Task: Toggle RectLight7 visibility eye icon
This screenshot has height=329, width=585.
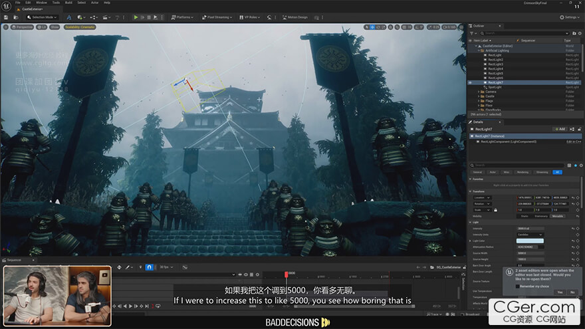Action: 470,82
